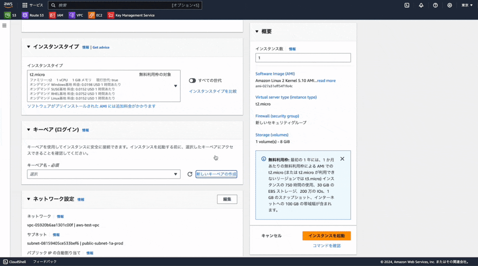
Task: Open Virtual server type summary link
Action: [x=286, y=97]
